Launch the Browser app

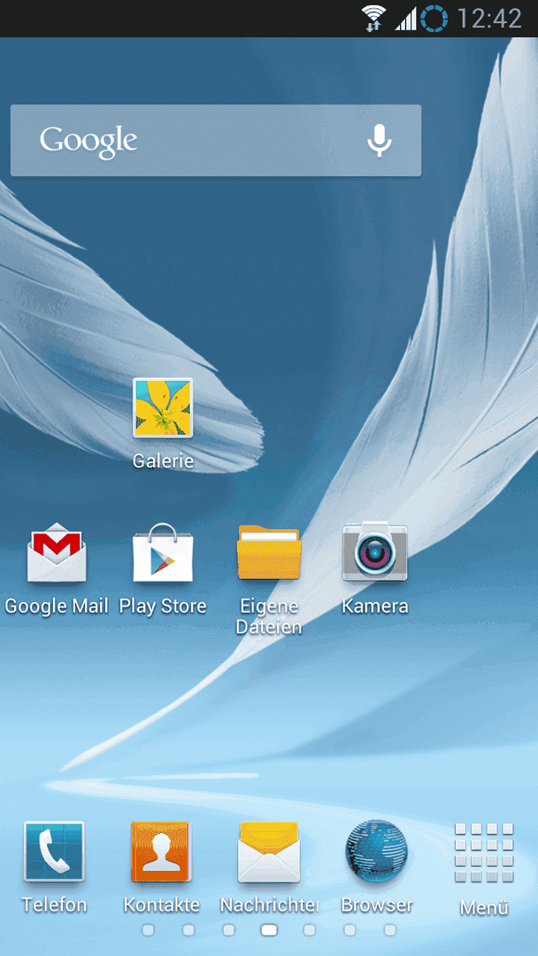click(376, 852)
